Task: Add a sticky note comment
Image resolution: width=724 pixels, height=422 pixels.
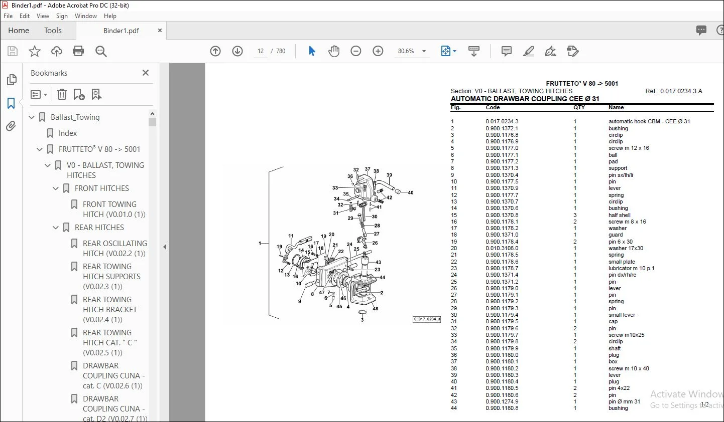Action: pos(507,51)
